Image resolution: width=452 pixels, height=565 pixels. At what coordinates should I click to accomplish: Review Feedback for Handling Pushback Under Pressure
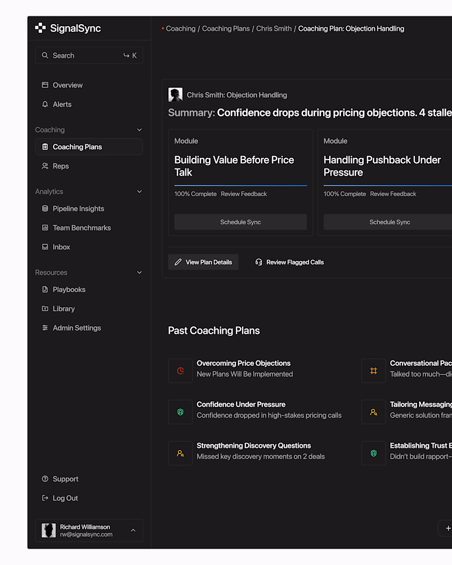[x=393, y=194]
